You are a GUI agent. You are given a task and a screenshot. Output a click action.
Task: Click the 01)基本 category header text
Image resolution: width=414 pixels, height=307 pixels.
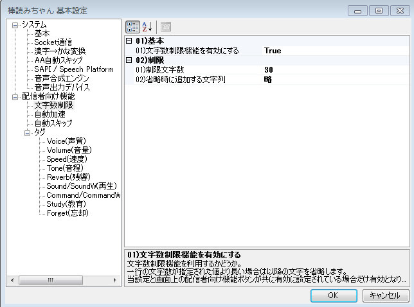click(150, 41)
